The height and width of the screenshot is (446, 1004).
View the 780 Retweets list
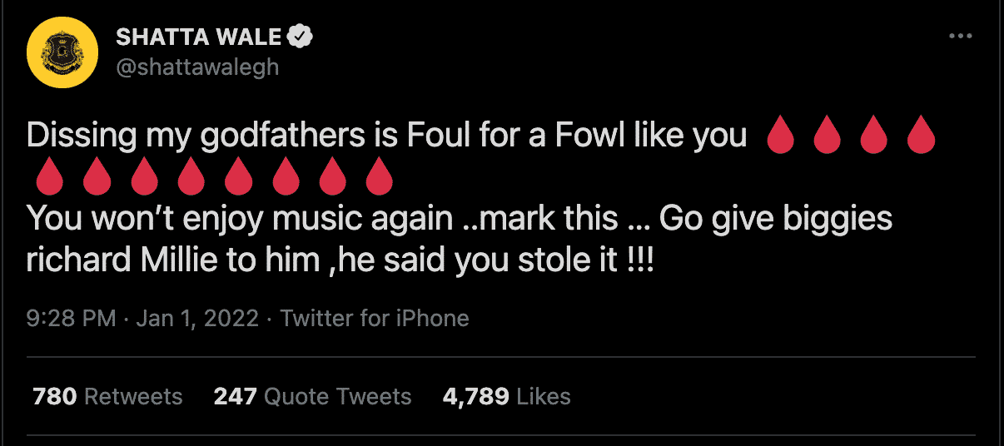tap(107, 397)
